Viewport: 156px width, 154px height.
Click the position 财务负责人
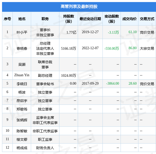[x=45, y=148]
